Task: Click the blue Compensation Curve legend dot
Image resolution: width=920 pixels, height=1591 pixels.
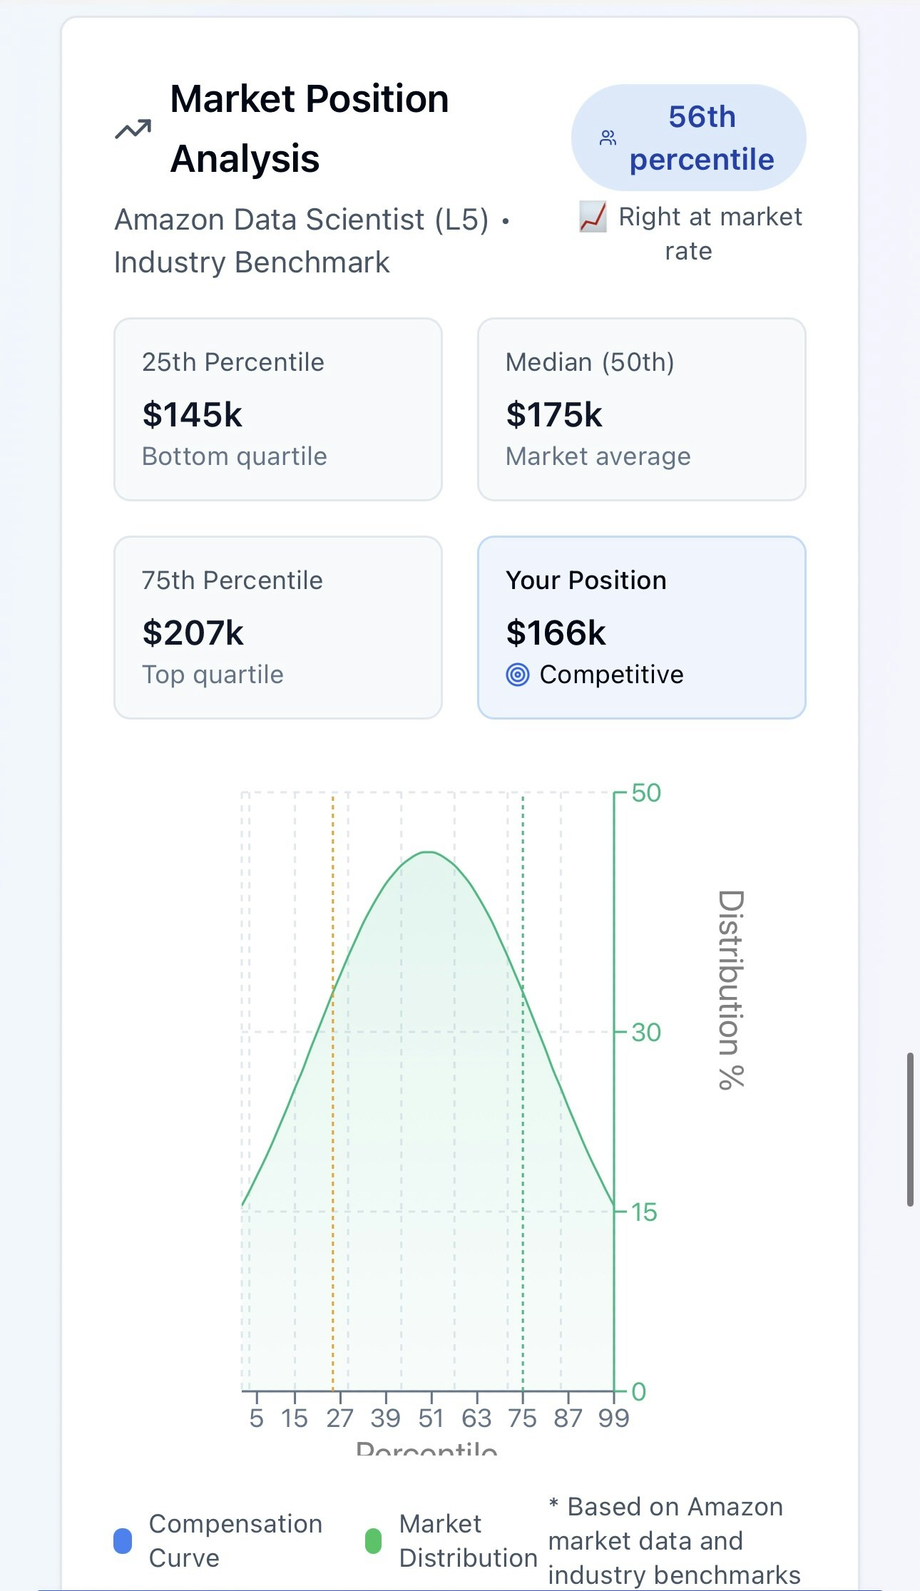Action: coord(123,1540)
